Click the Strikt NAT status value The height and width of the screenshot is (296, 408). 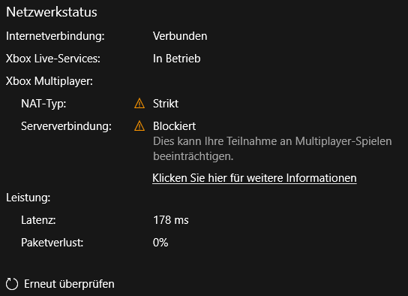pyautogui.click(x=166, y=104)
